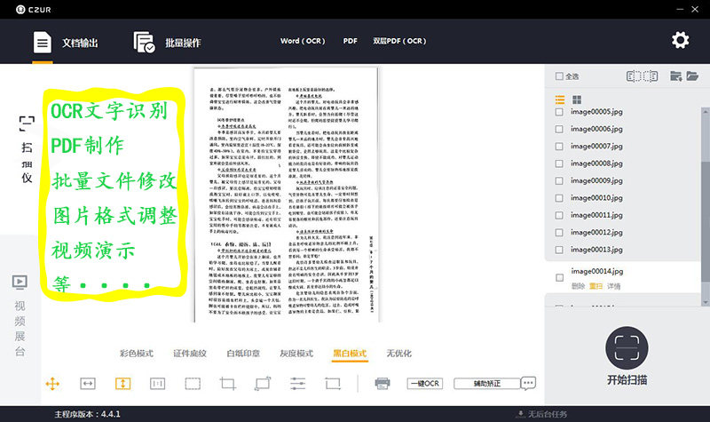Choose the fit-to-height icon
Viewport: 710px width, 422px height.
point(122,384)
